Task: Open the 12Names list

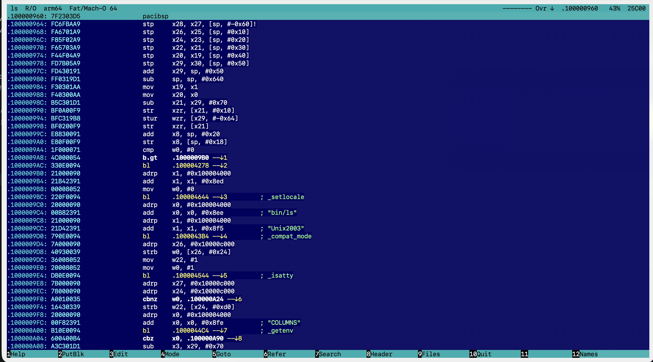Action: 585,354
